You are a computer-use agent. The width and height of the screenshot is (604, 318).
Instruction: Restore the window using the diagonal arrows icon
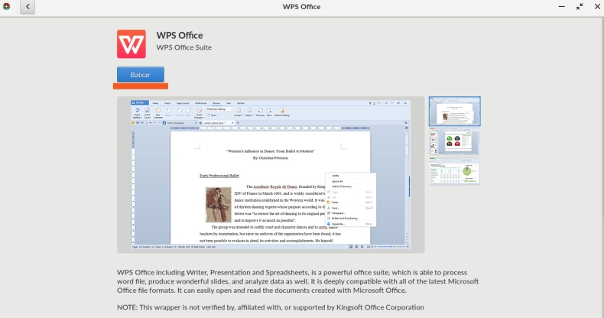coord(579,7)
